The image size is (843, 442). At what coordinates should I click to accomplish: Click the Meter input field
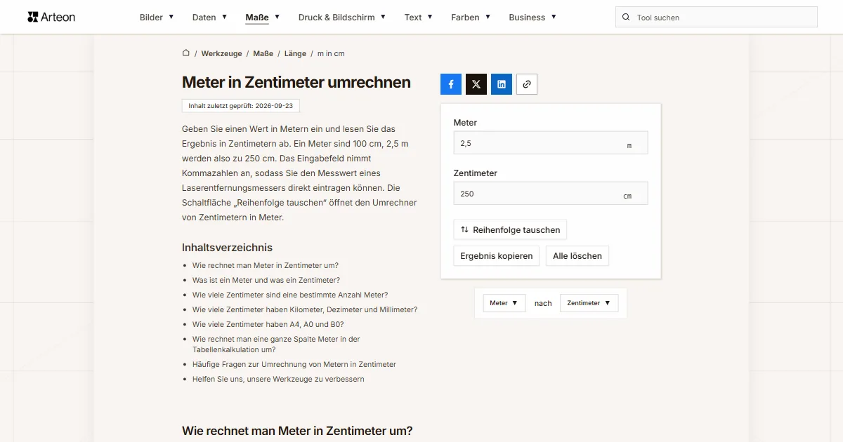pyautogui.click(x=551, y=143)
